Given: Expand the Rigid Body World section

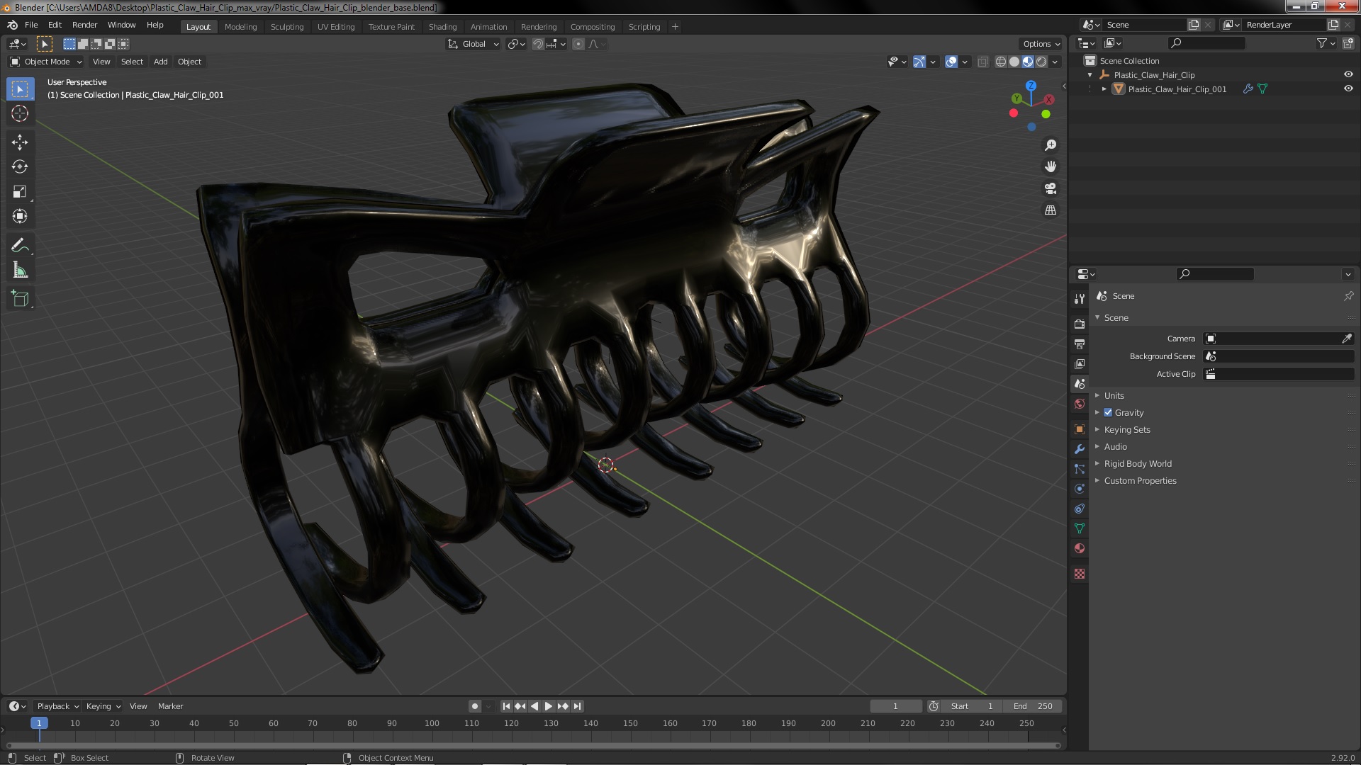Looking at the screenshot, I should pos(1137,464).
